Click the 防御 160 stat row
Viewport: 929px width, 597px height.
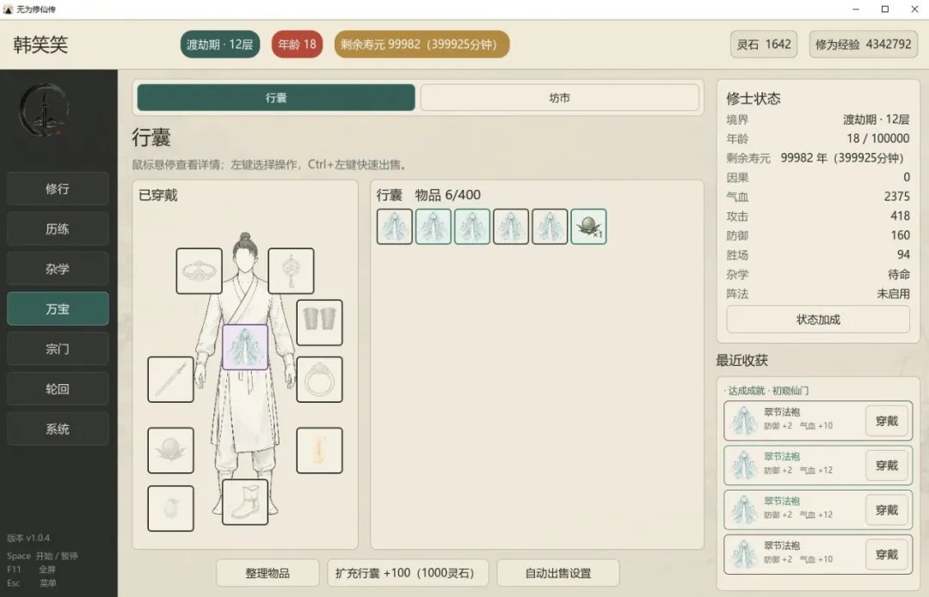point(818,235)
